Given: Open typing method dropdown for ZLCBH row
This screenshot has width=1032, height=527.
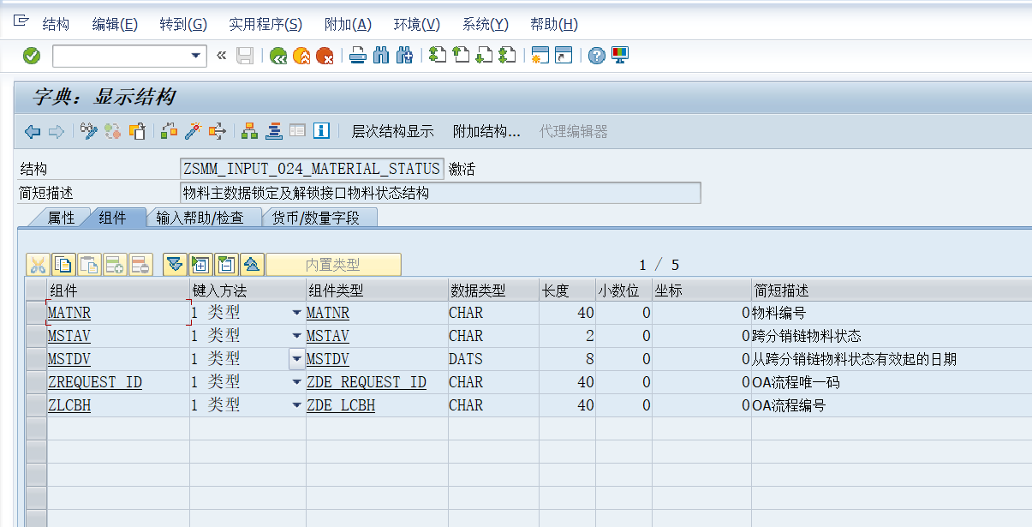Looking at the screenshot, I should [297, 405].
